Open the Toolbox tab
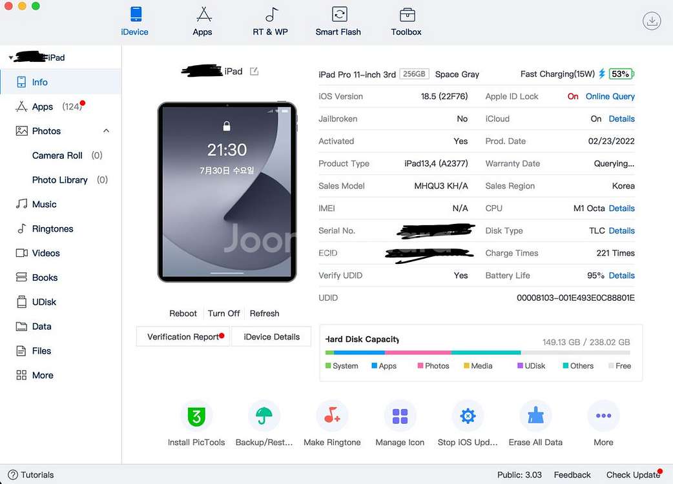 tap(406, 21)
